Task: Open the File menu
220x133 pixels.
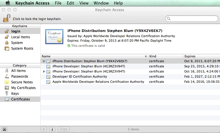Action: [x=58, y=3]
